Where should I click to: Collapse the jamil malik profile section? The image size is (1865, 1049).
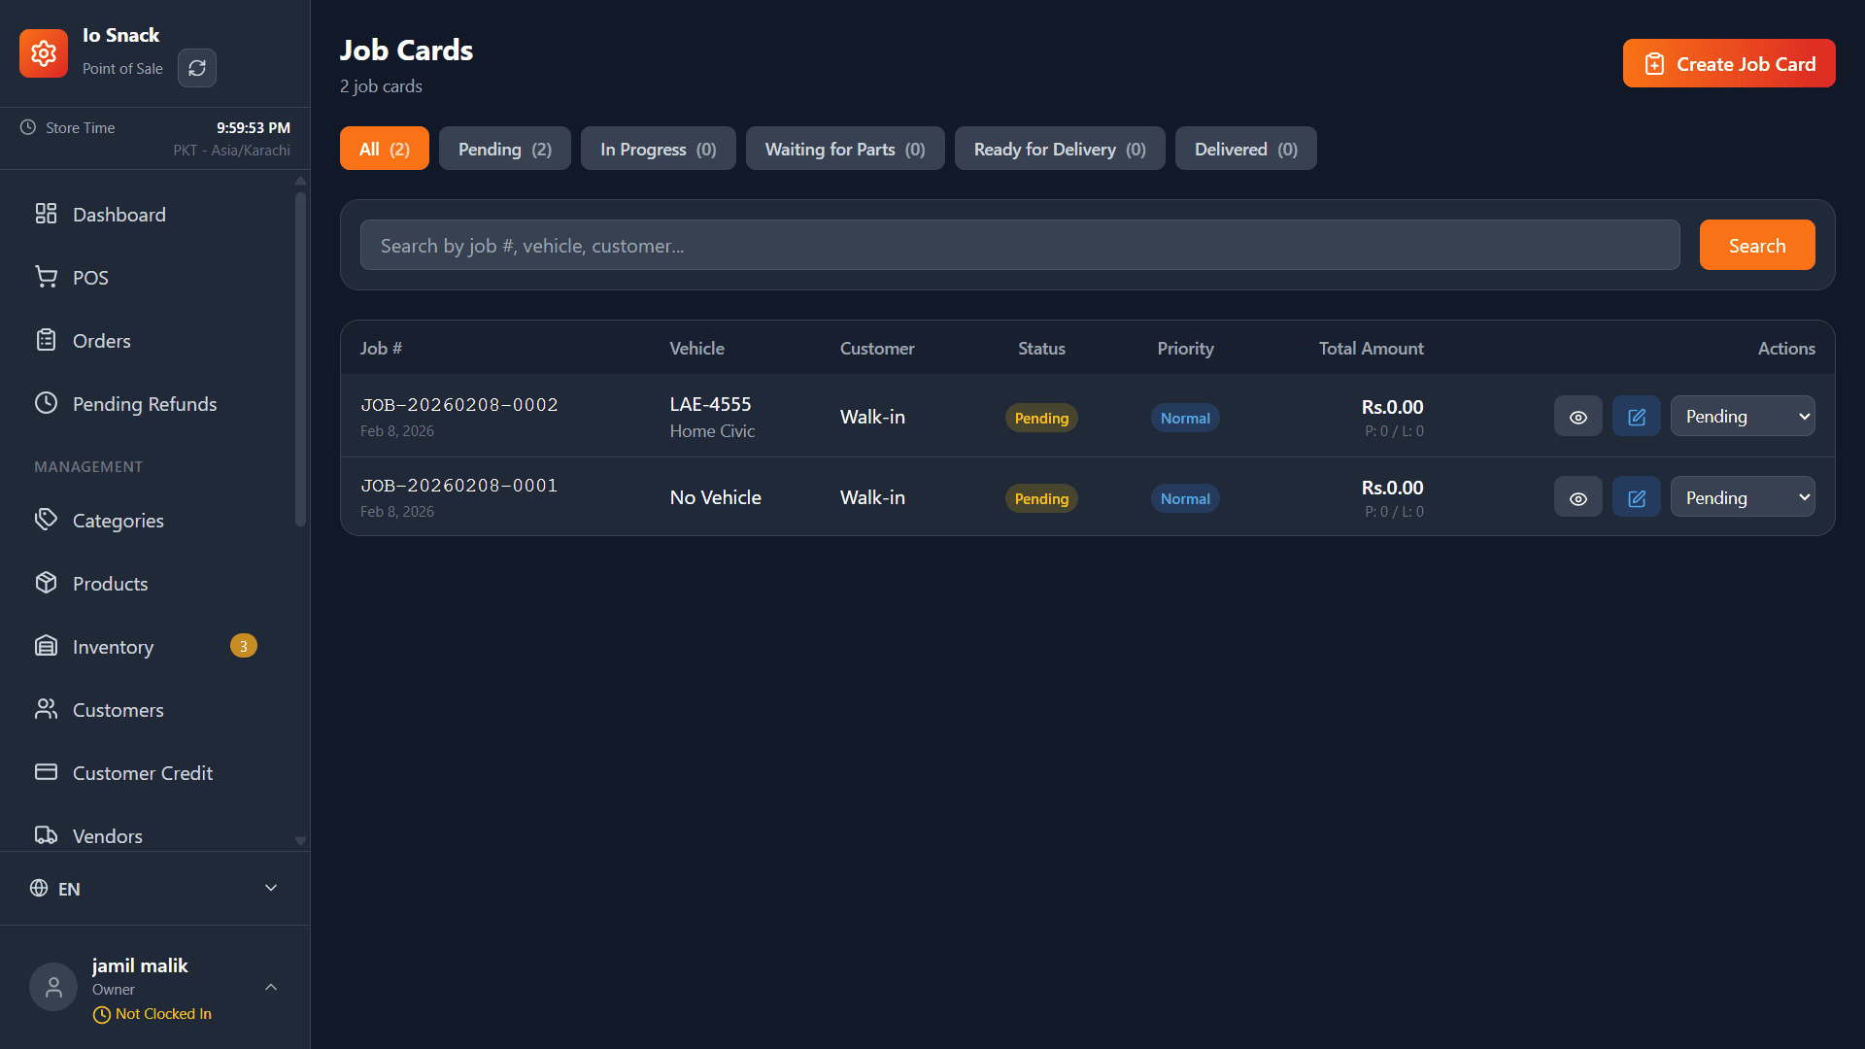[270, 986]
